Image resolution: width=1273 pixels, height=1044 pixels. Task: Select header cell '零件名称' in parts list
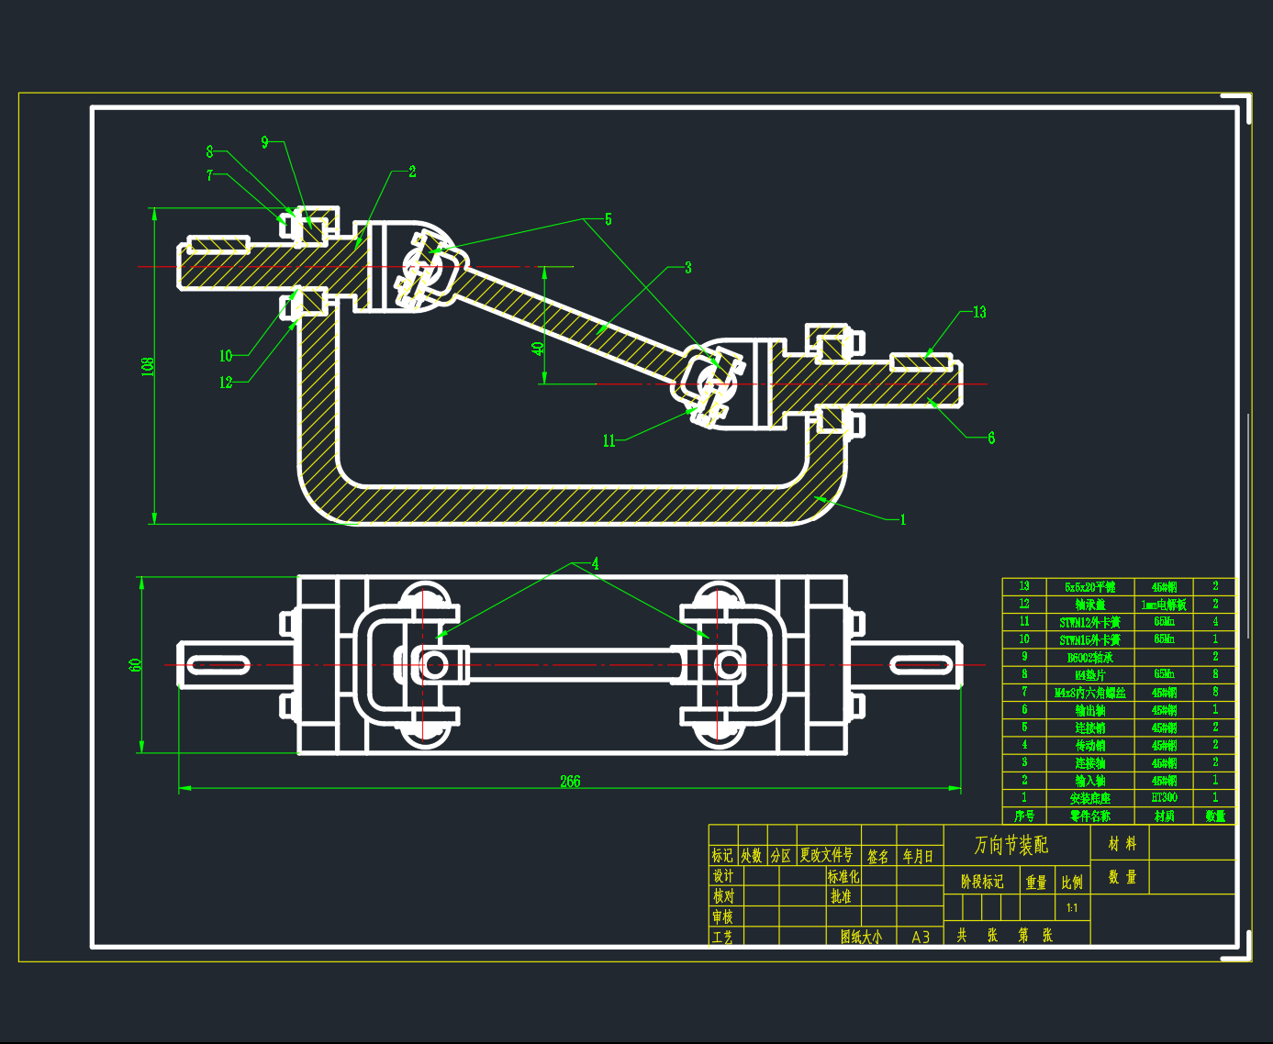point(1090,816)
